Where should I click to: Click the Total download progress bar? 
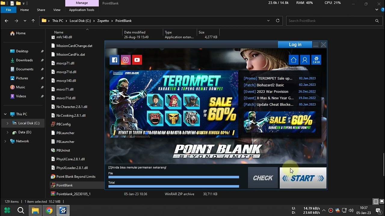[x=174, y=186]
